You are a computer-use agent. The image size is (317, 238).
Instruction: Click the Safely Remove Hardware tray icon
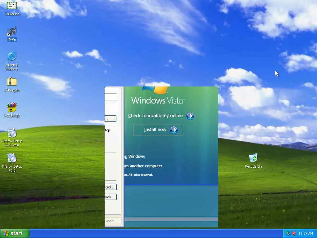pyautogui.click(x=288, y=233)
